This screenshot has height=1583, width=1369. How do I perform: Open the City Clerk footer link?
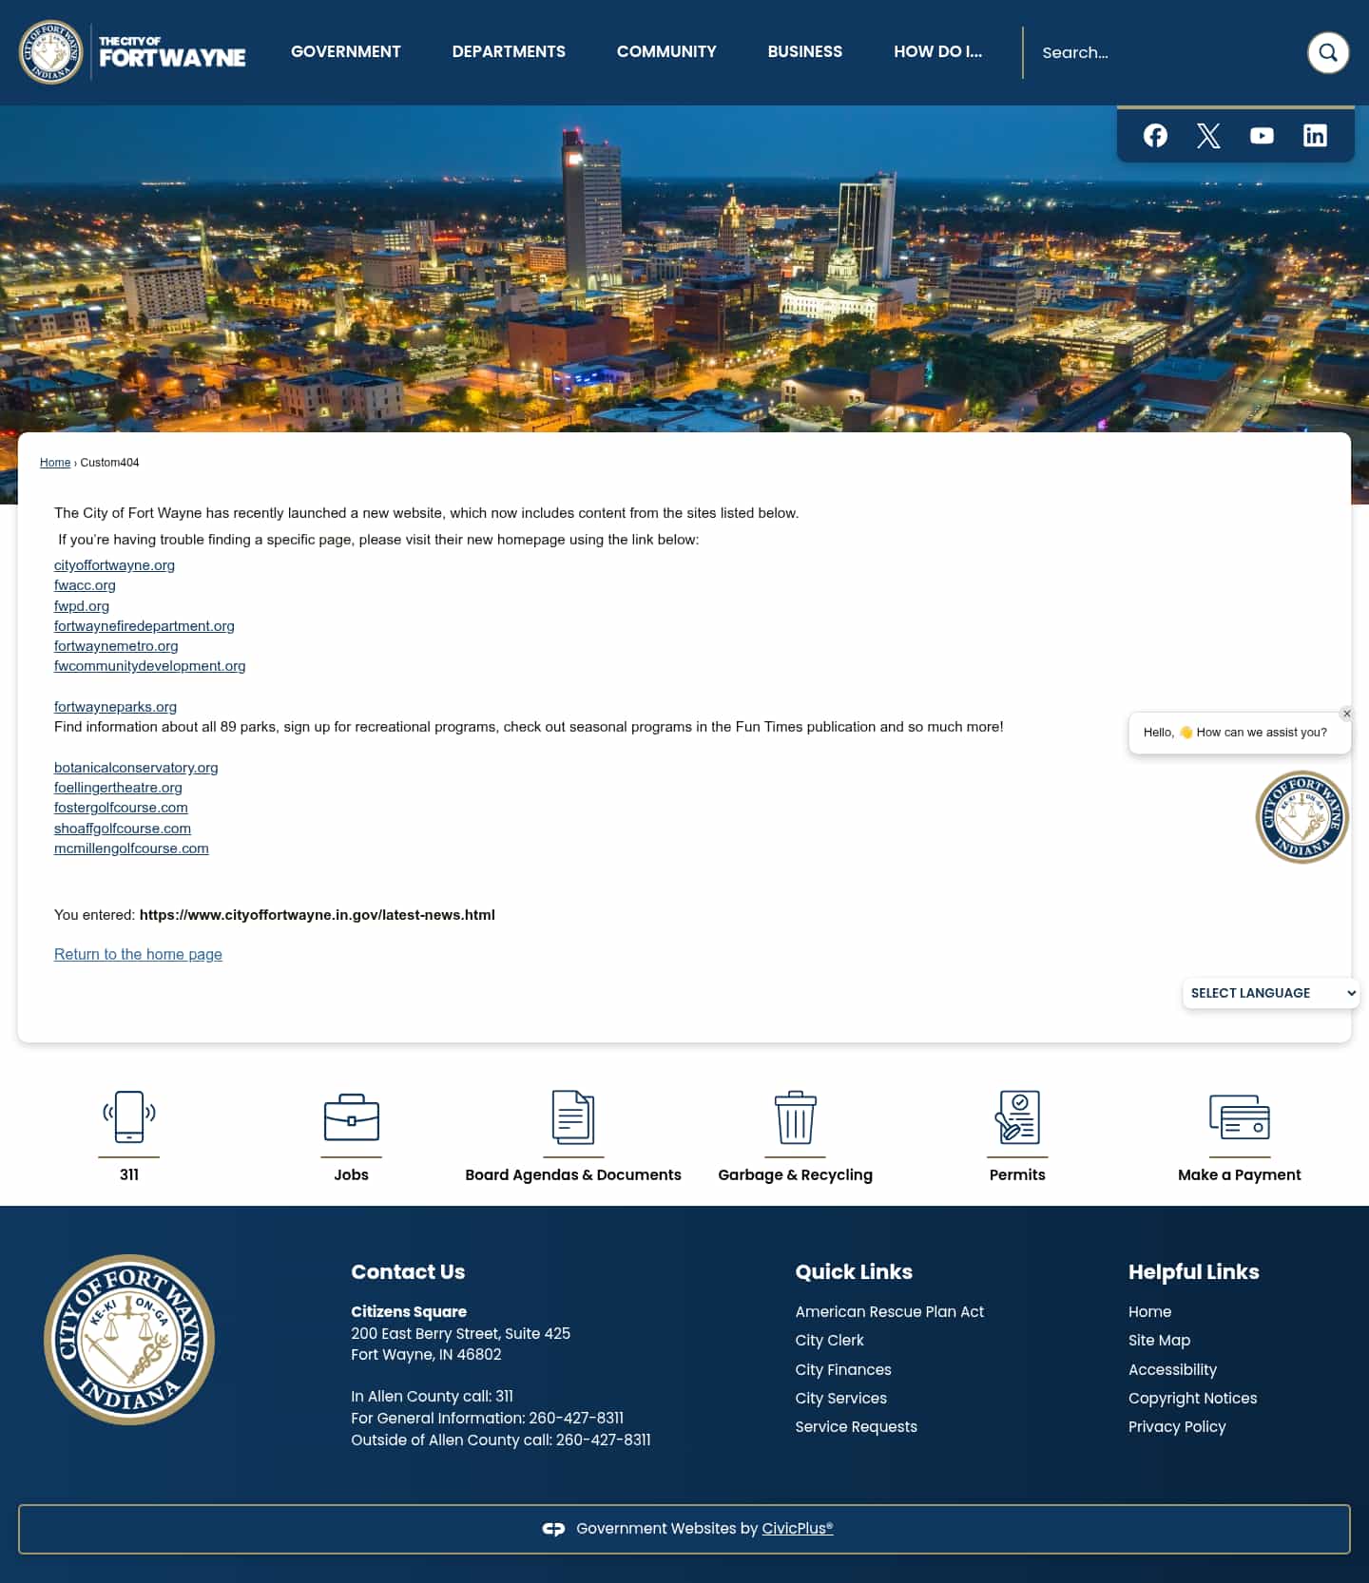(830, 1341)
